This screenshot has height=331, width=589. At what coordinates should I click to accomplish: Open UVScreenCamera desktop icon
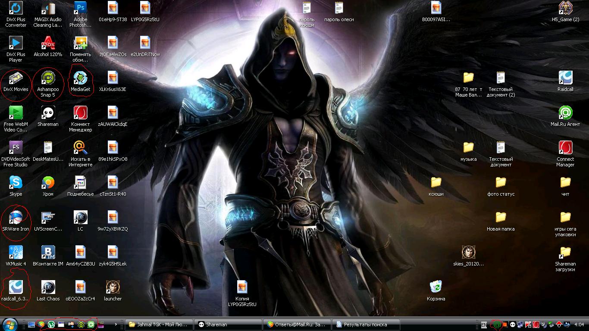(x=48, y=221)
